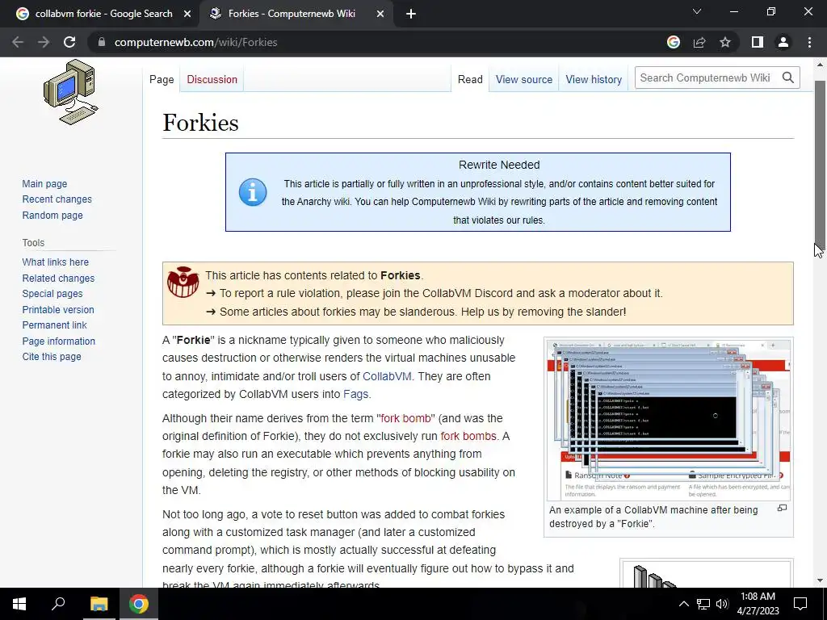Image resolution: width=827 pixels, height=620 pixels.
Task: Follow the "fork bombs" red link
Action: click(x=468, y=437)
